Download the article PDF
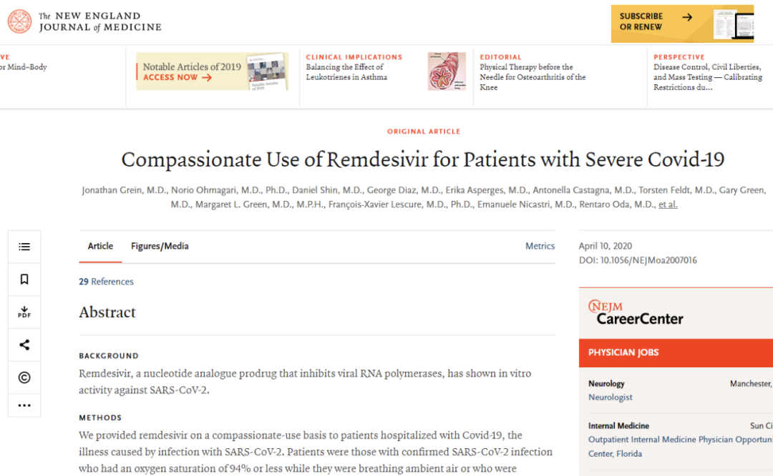 point(24,312)
